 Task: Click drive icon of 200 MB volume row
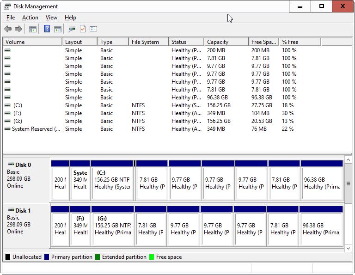7,50
